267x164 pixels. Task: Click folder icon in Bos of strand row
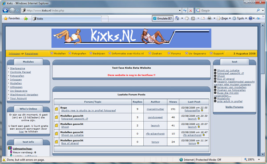click(x=57, y=142)
